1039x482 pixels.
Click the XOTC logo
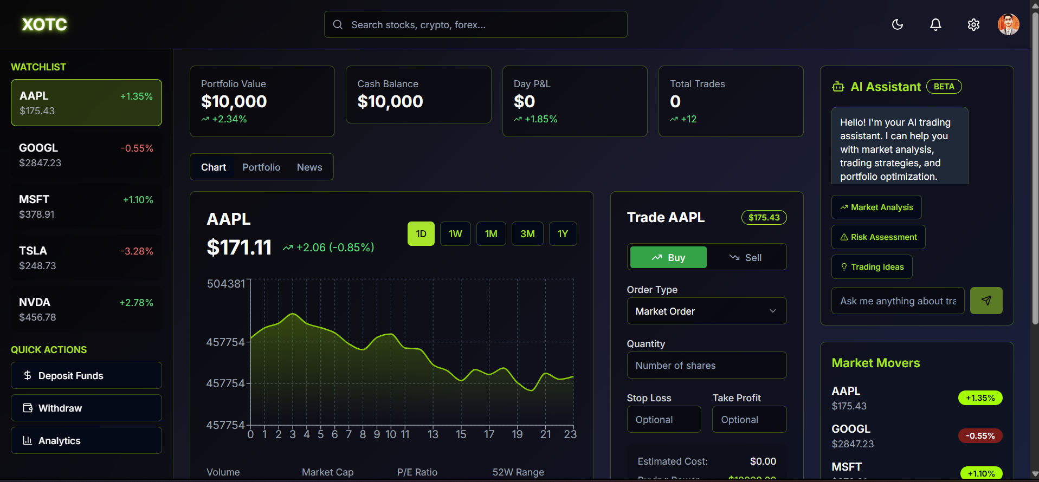44,24
